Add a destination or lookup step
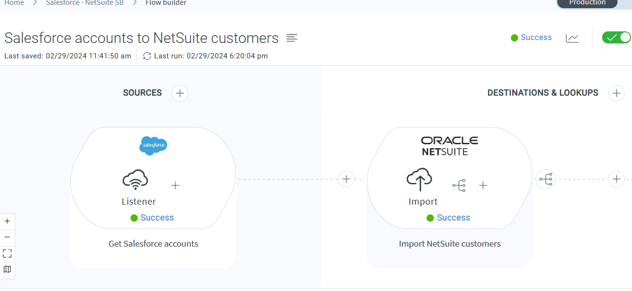The height and width of the screenshot is (291, 632). pos(616,93)
